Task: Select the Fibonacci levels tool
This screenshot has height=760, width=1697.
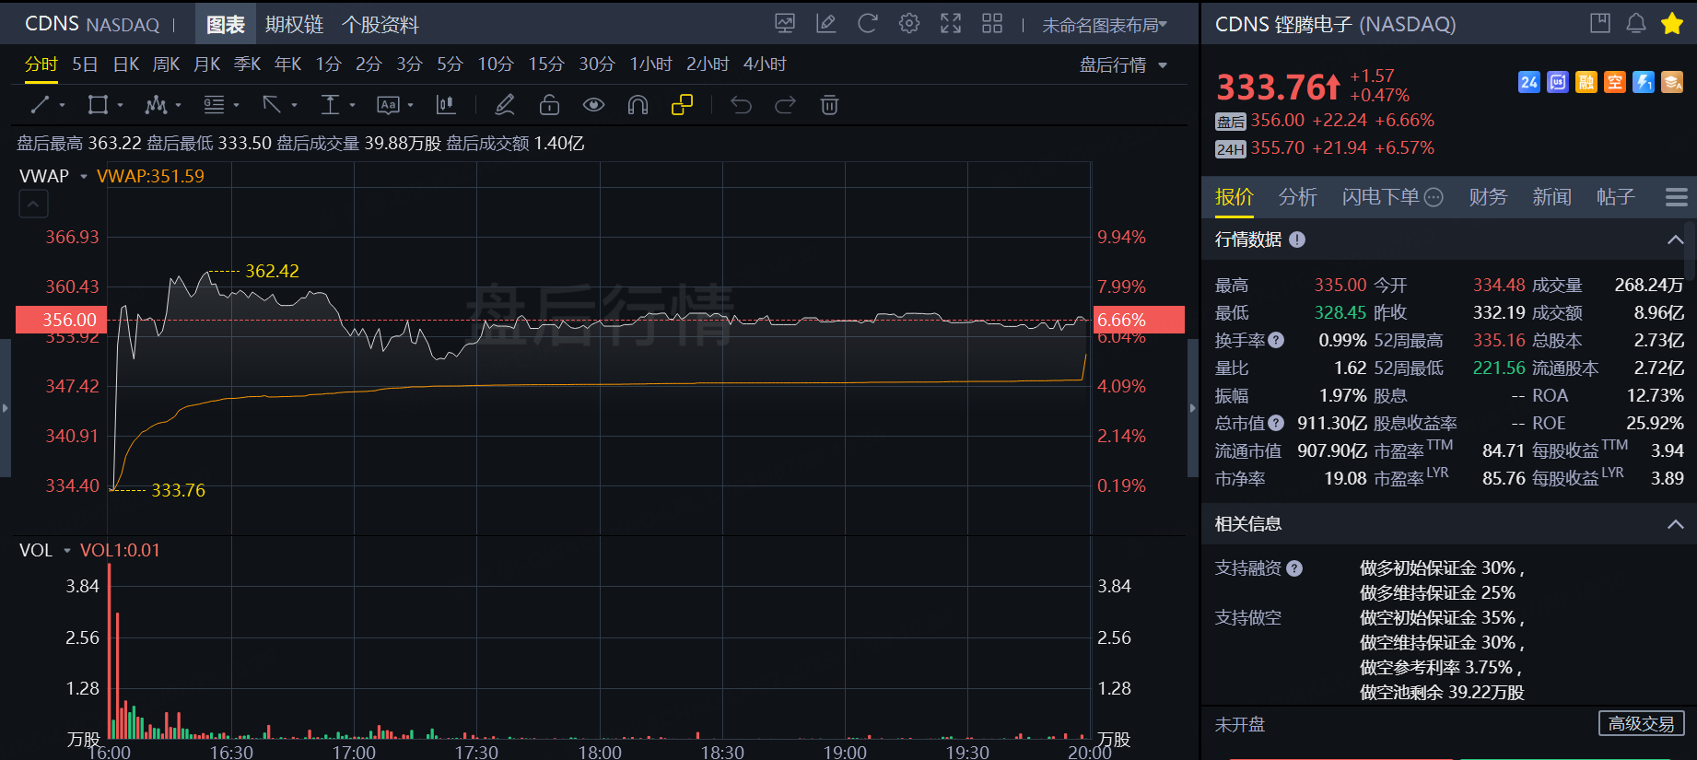Action: click(214, 105)
